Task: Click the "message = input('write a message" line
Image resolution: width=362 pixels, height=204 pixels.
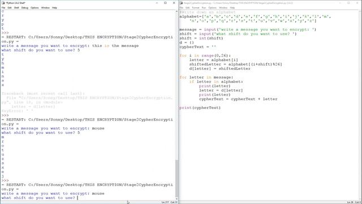Action: (x=248, y=29)
